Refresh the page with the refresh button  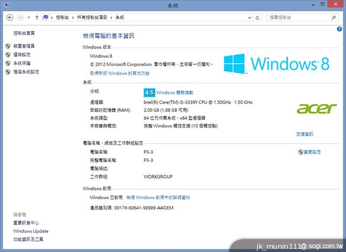click(x=257, y=18)
